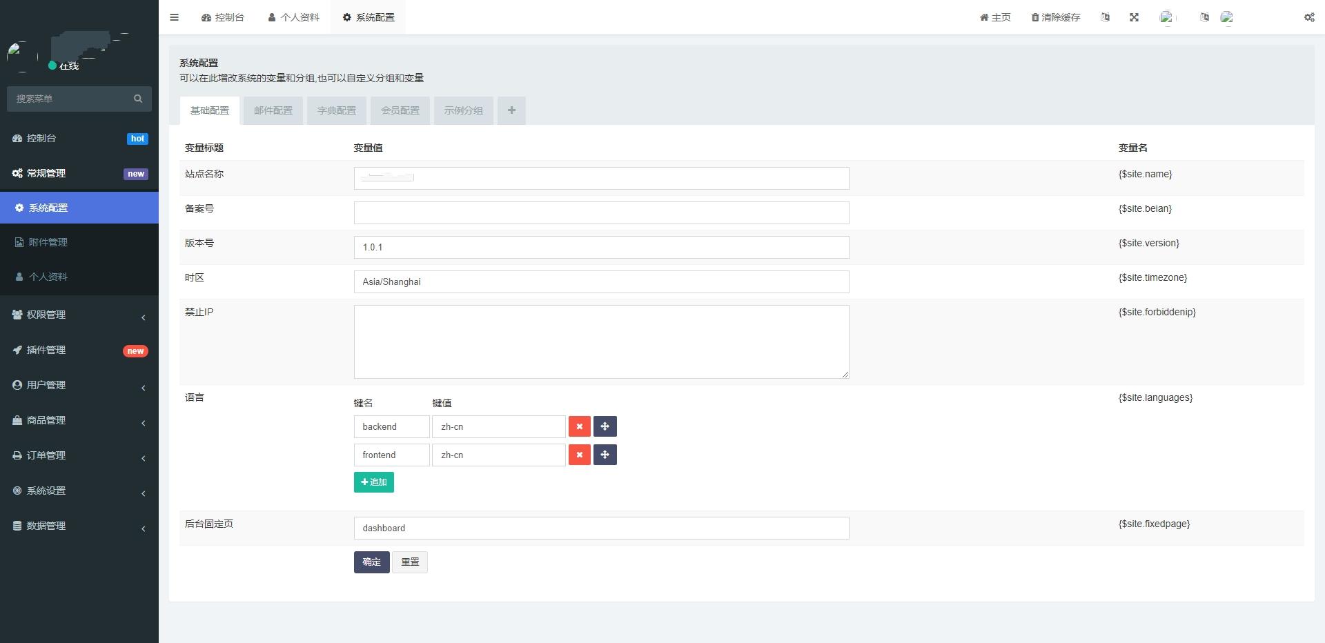Click the user circle icon beside 用户管理

17,385
